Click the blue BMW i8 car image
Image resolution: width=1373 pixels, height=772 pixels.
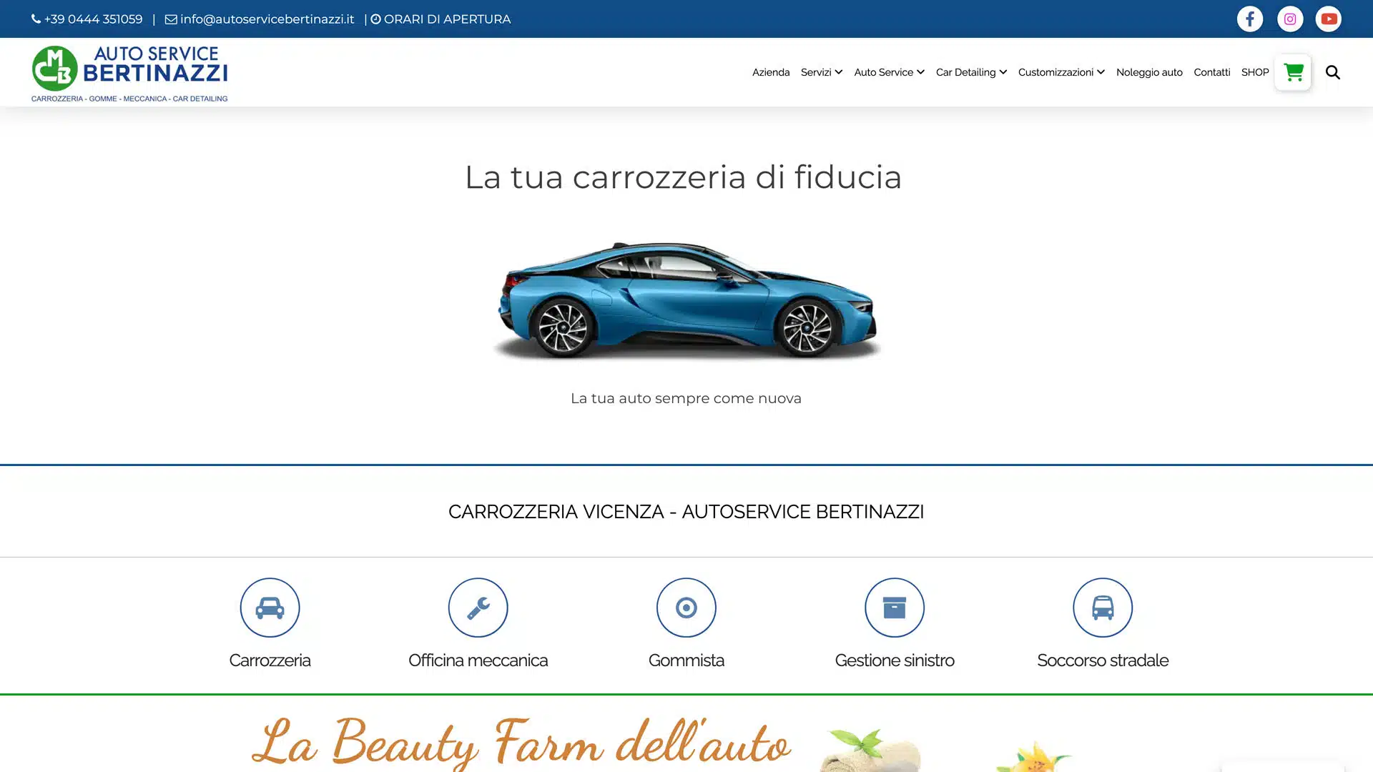686,300
